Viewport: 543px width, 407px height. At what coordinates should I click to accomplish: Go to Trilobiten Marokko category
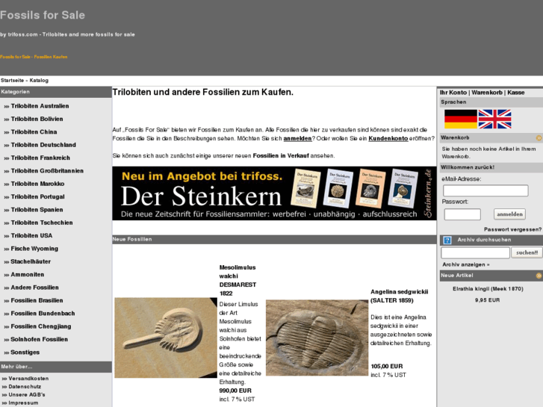[x=37, y=184]
